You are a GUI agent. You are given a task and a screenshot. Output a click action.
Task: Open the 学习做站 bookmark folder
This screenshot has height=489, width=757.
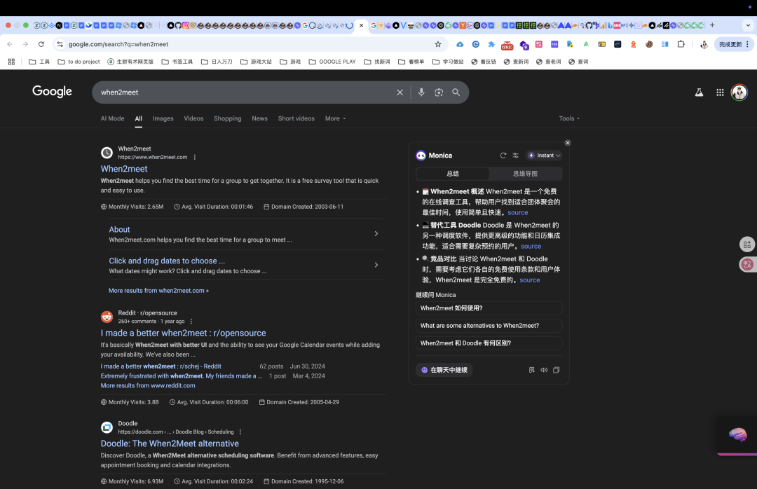448,62
